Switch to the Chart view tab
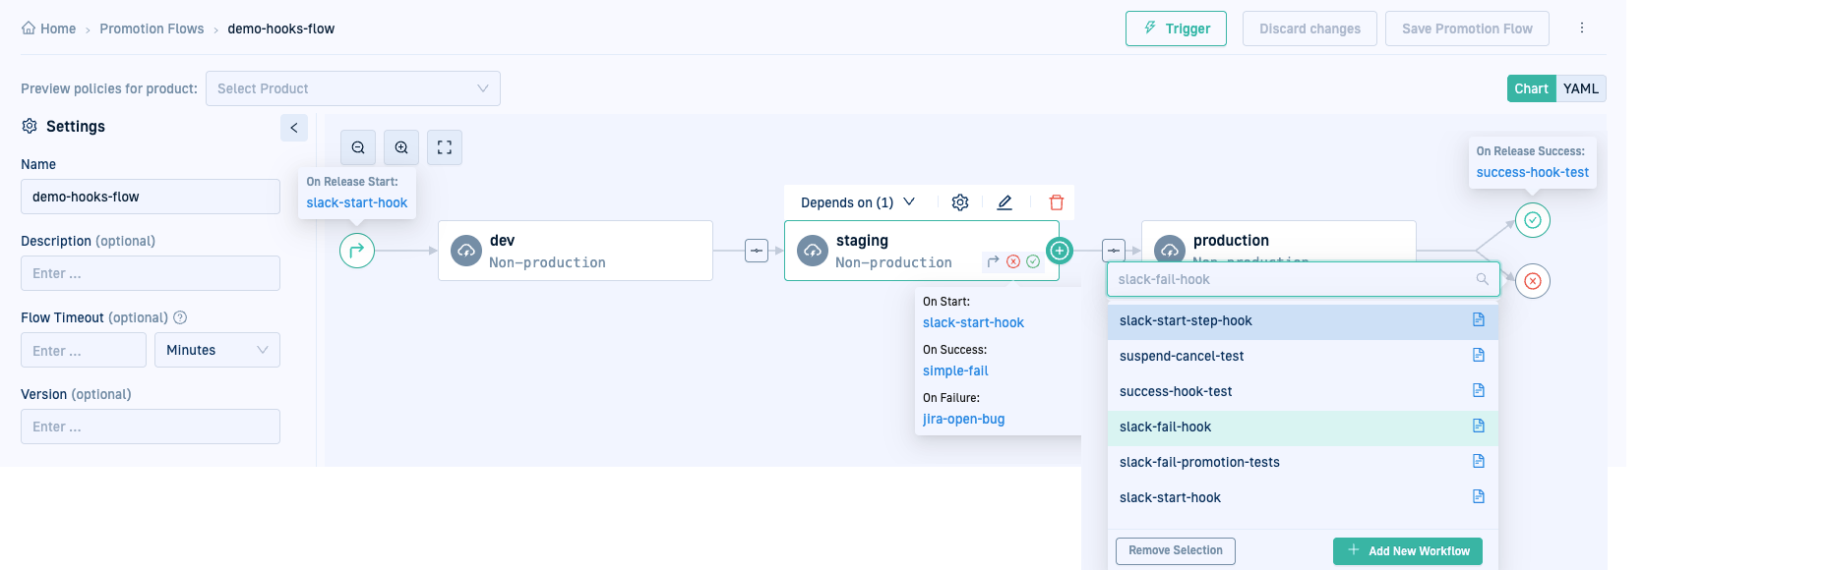1827x570 pixels. pos(1531,88)
